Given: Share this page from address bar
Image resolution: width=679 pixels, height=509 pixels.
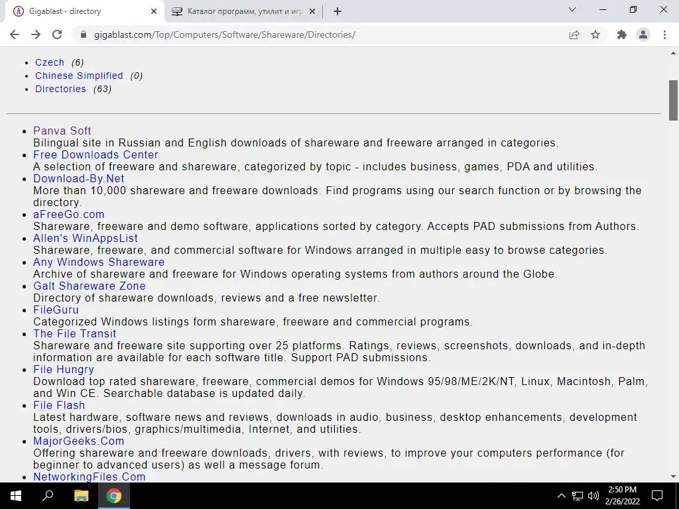Looking at the screenshot, I should tap(574, 34).
